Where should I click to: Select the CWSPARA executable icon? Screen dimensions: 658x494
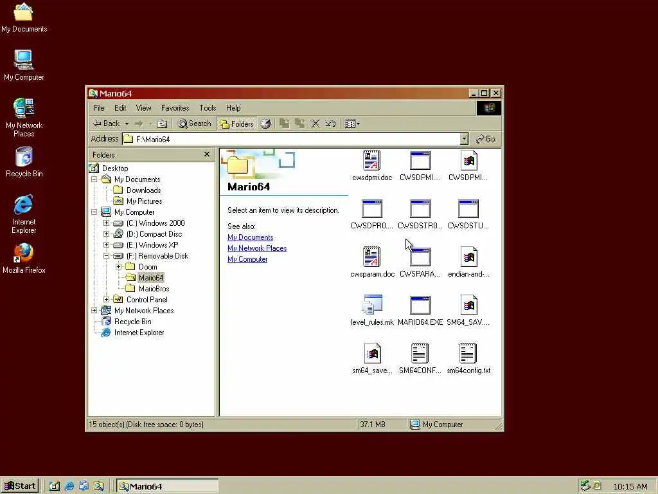420,257
